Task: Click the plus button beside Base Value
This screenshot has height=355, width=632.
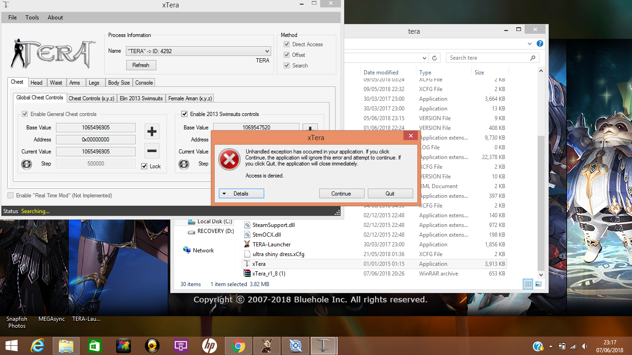Action: pyautogui.click(x=152, y=132)
